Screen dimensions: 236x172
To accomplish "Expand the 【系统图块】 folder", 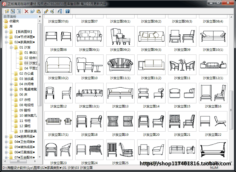I will point(6,32).
